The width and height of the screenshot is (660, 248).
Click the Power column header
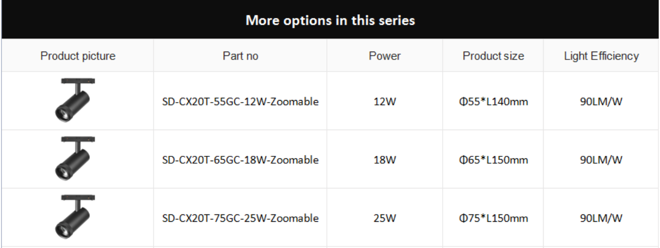pos(385,56)
